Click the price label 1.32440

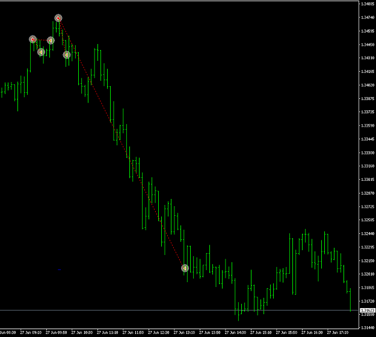[368, 234]
